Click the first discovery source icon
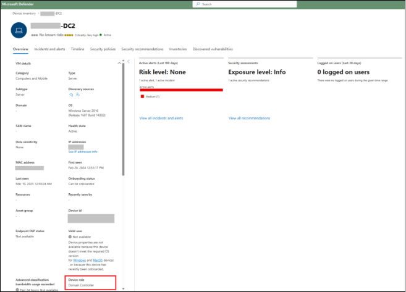The height and width of the screenshot is (292, 406). [x=71, y=94]
